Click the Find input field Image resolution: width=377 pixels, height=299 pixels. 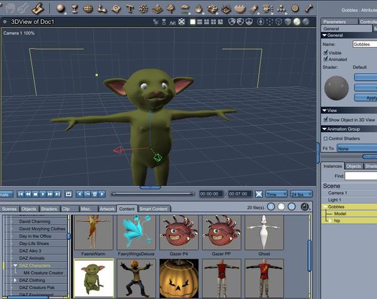pyautogui.click(x=361, y=176)
